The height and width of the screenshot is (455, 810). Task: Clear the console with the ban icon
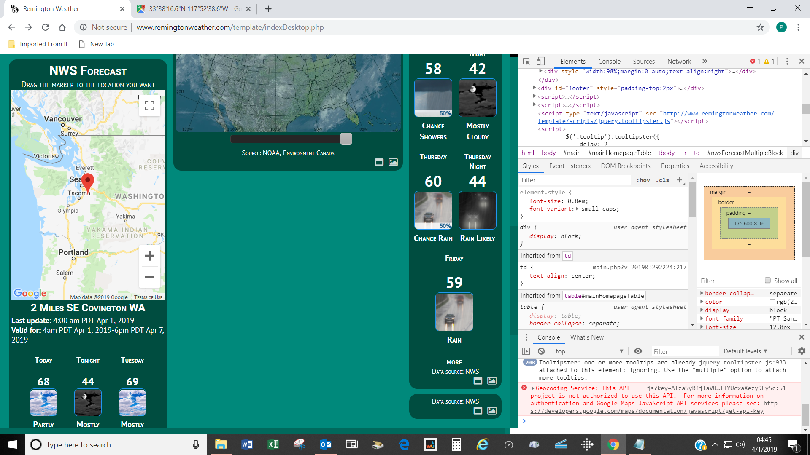coord(541,351)
